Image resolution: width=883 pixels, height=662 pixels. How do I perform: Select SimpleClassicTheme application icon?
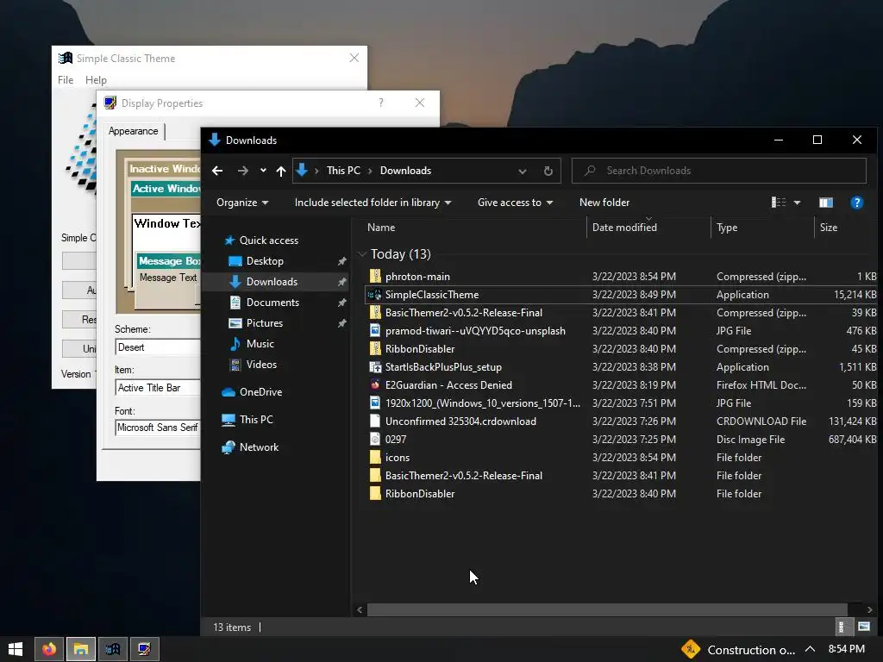(375, 295)
